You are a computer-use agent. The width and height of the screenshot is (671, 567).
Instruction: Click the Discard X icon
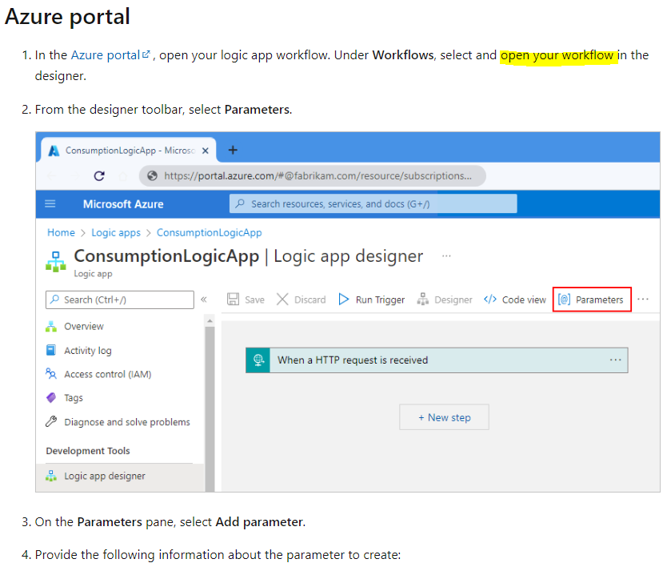click(x=282, y=300)
